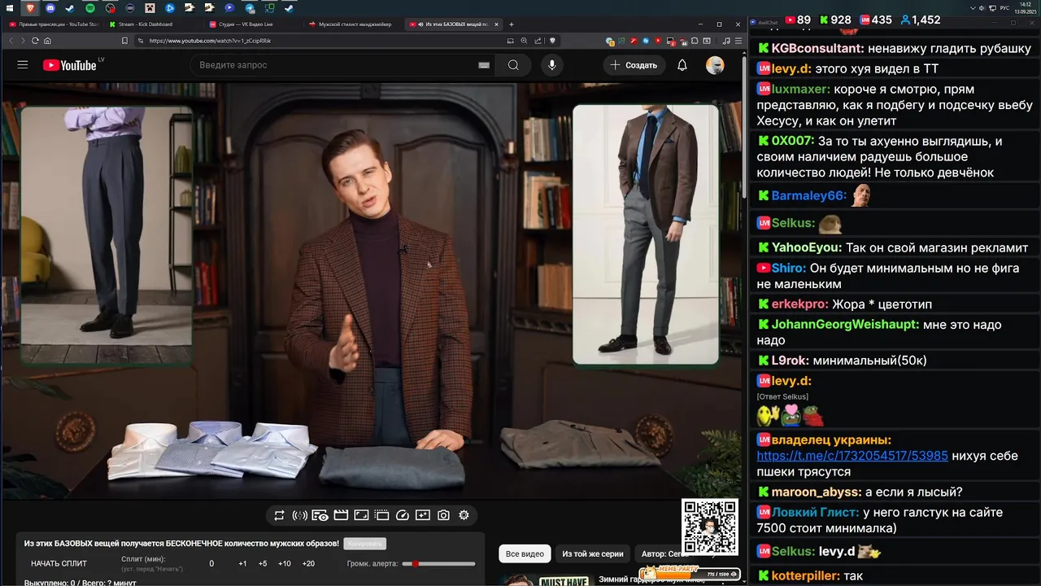Adjust the Громк. алерта volume slider
Viewport: 1041px width, 586px height.
tap(439, 563)
